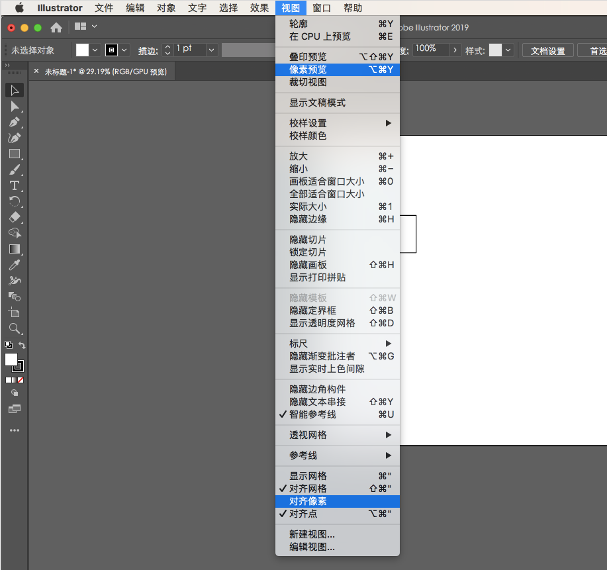Select the Selection tool arrow
The height and width of the screenshot is (570, 607).
(15, 90)
